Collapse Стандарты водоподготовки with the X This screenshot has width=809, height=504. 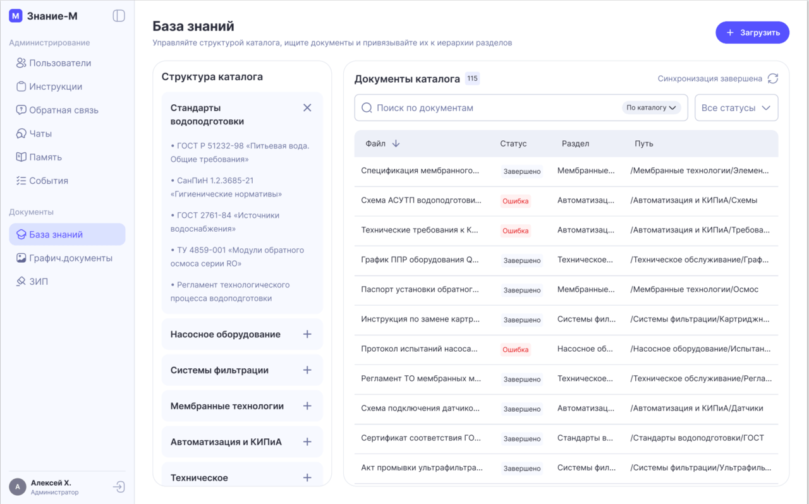[x=307, y=108]
